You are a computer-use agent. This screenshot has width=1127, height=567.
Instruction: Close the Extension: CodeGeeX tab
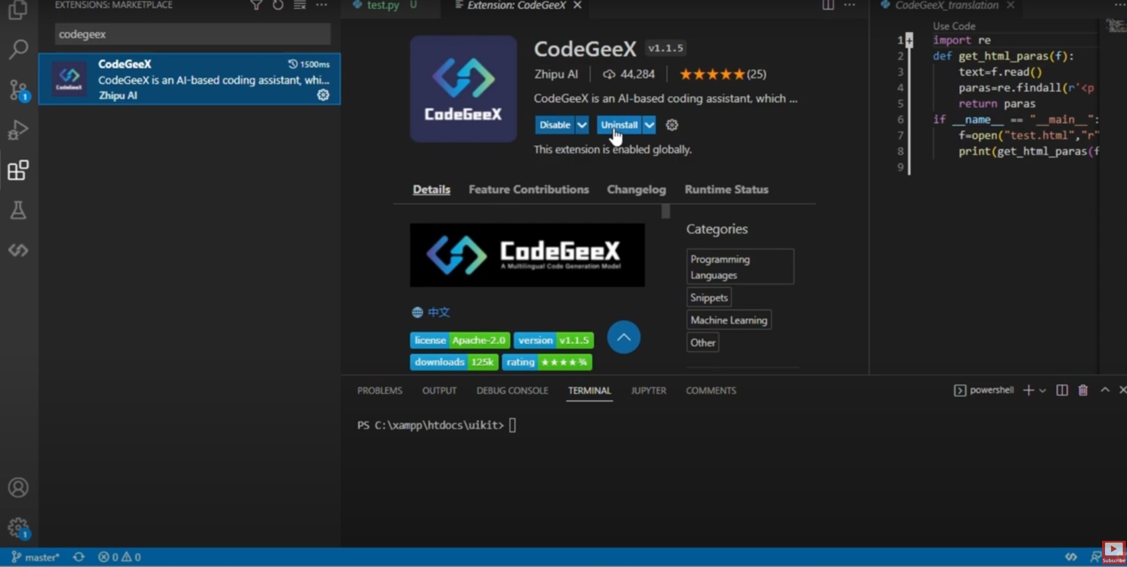577,5
